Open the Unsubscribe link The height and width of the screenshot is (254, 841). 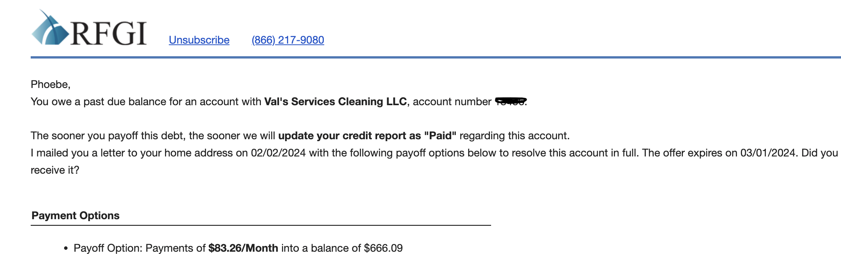199,40
